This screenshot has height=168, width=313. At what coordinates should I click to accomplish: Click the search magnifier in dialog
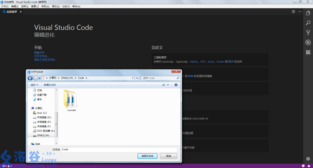coord(178,78)
